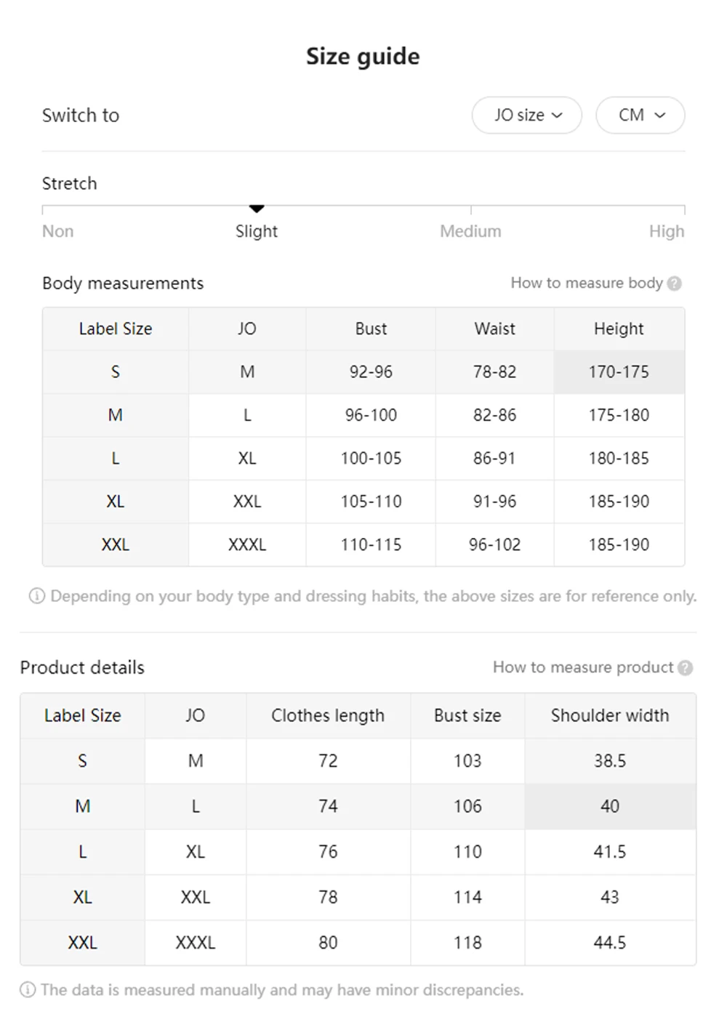The image size is (727, 1014).
Task: Click the info icon before the manual measurement note
Action: [28, 989]
